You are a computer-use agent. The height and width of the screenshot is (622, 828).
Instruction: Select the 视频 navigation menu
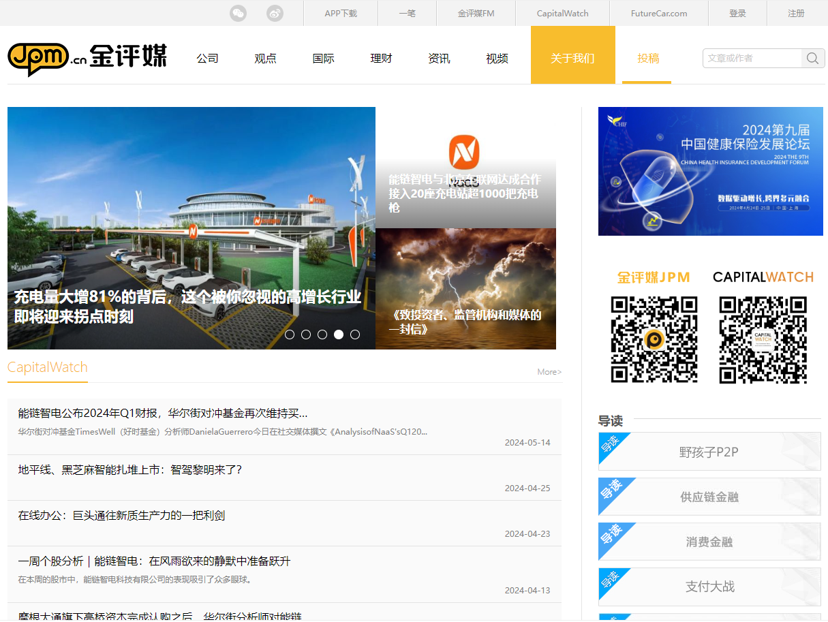point(497,59)
